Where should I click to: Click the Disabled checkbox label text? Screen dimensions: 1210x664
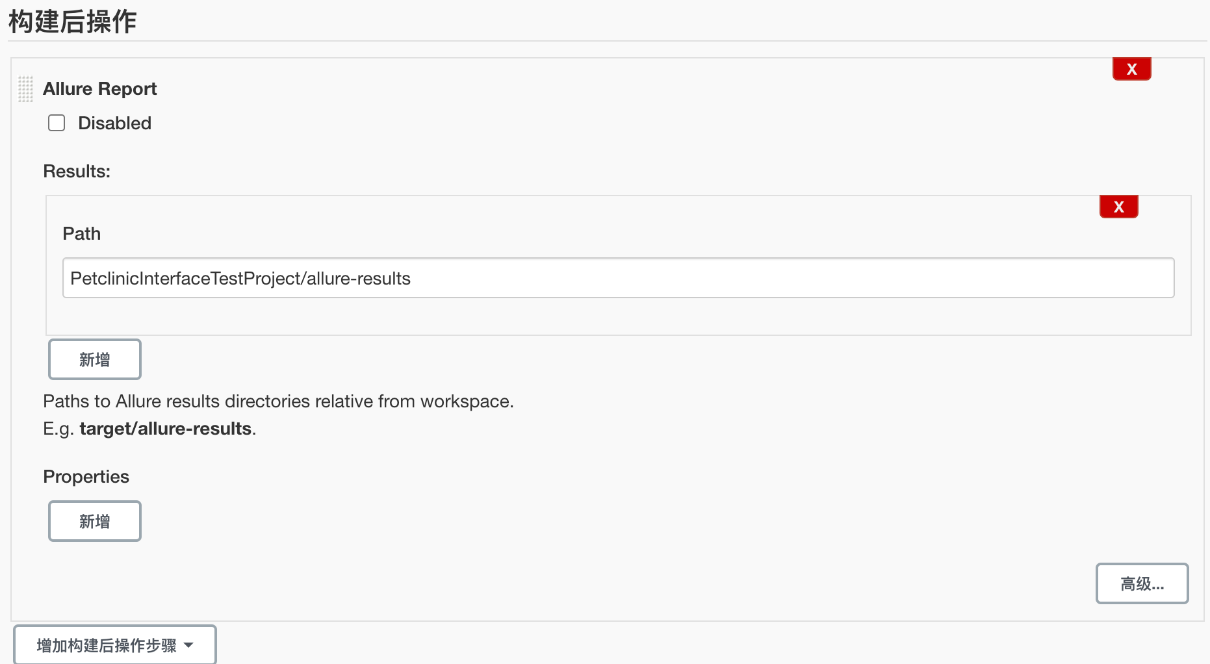click(114, 123)
